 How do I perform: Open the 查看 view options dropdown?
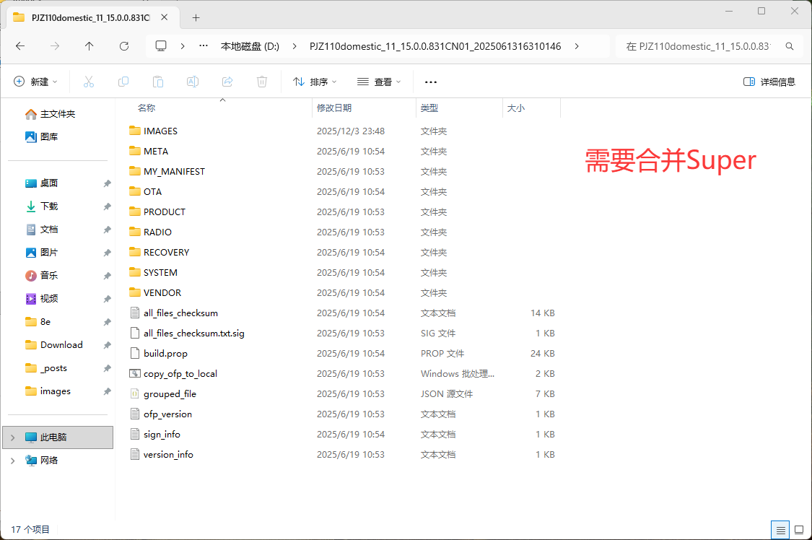click(x=379, y=81)
